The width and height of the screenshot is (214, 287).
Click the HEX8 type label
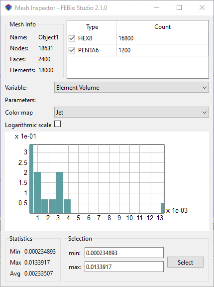click(85, 38)
